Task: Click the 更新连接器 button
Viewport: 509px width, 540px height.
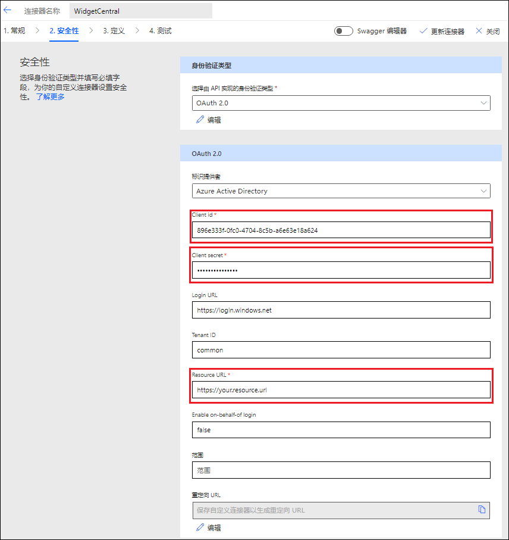Action: tap(442, 32)
